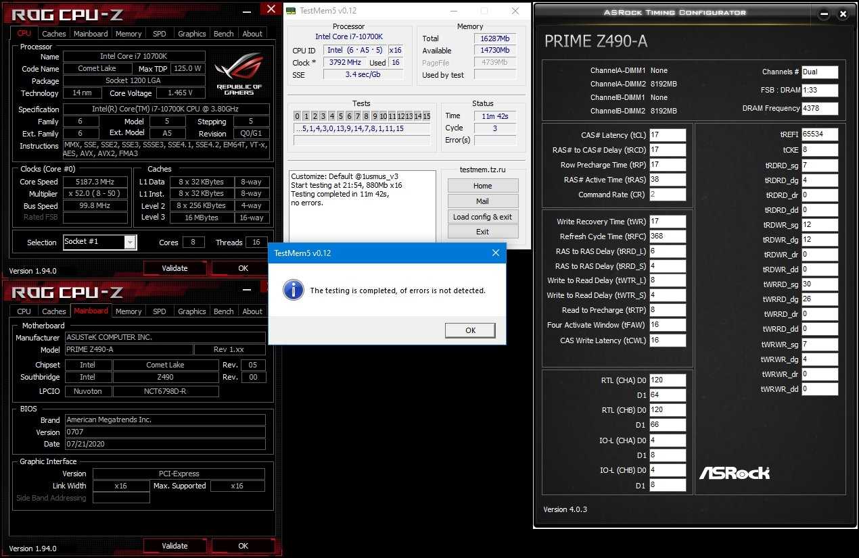The image size is (859, 558).
Task: Click the ASRock logo
Action: pos(734,472)
